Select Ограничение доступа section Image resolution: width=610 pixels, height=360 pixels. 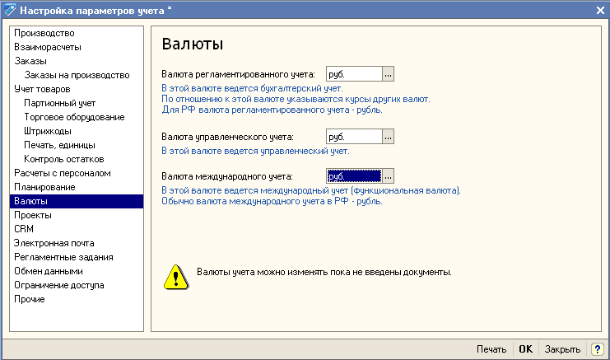[x=77, y=285]
